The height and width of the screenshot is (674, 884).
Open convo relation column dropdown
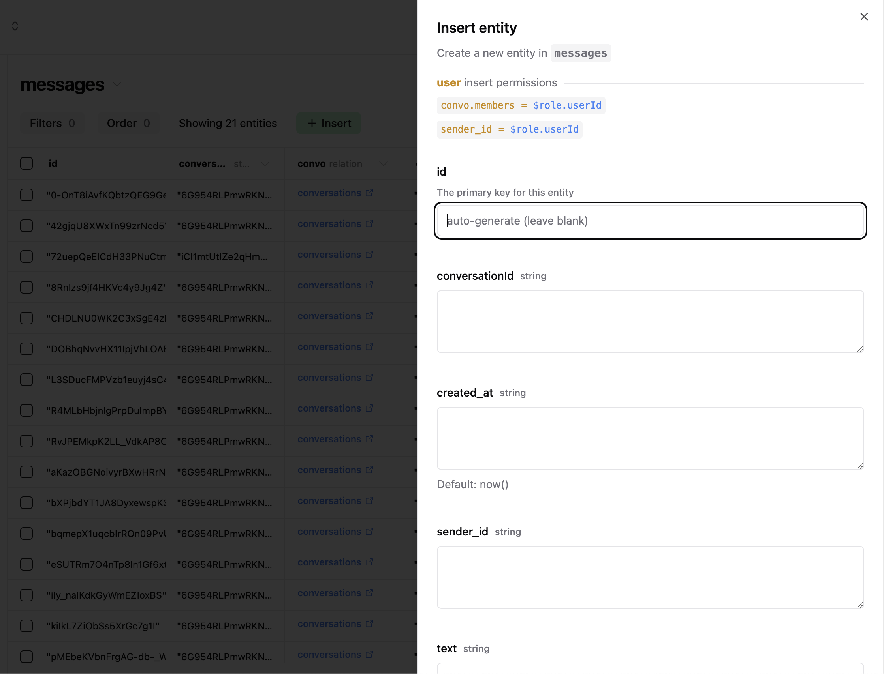click(383, 164)
